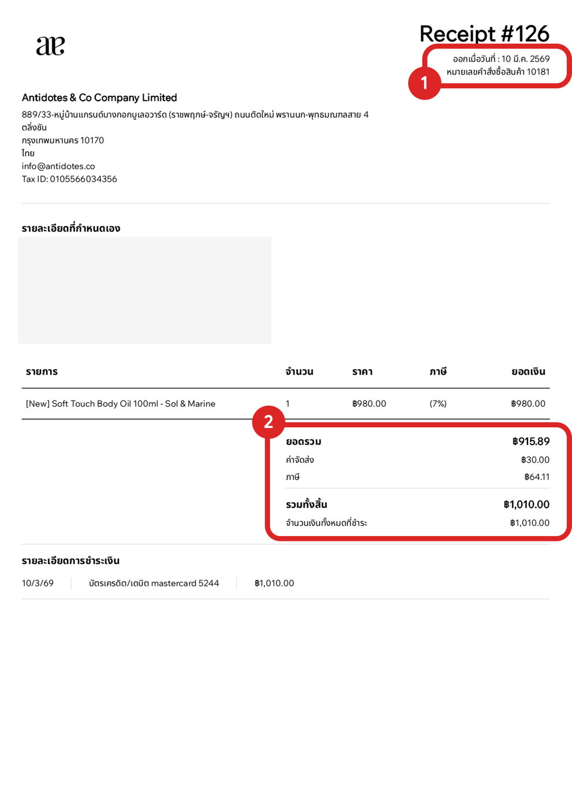The width and height of the screenshot is (572, 808).
Task: Open the info@antidotes.co email address
Action: coord(58,166)
